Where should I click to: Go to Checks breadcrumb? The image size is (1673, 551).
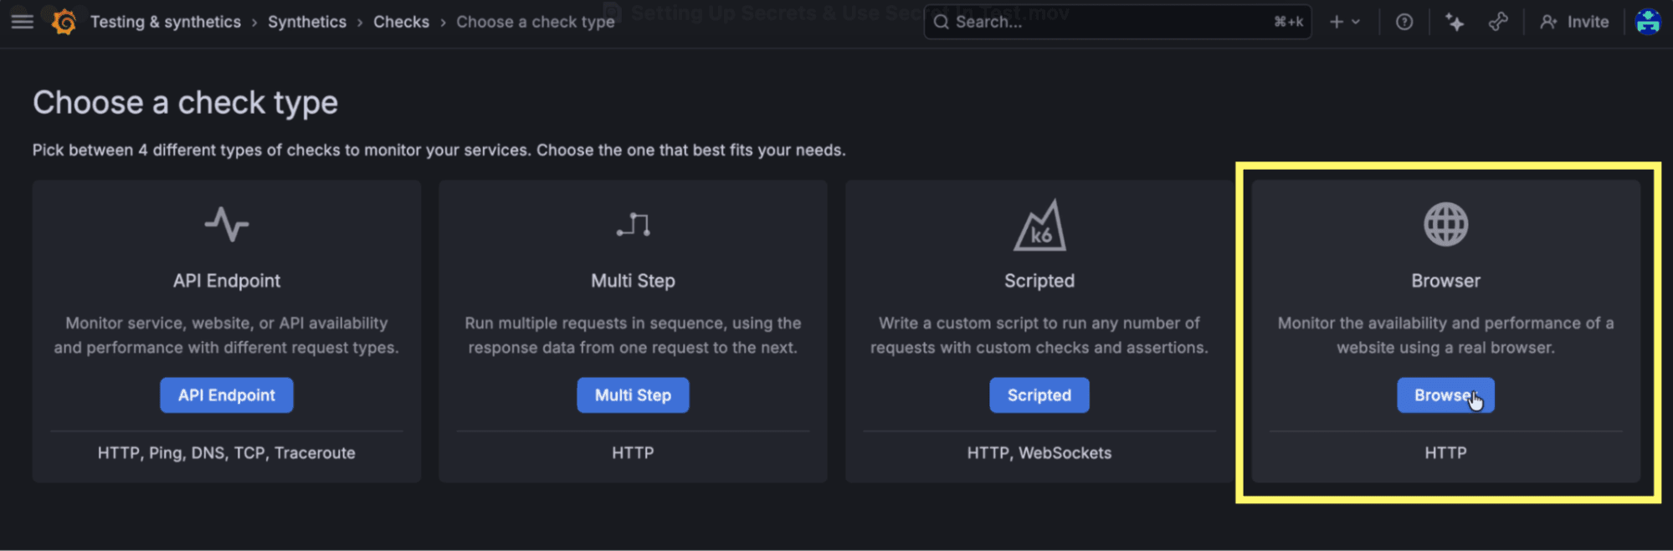[x=401, y=22]
